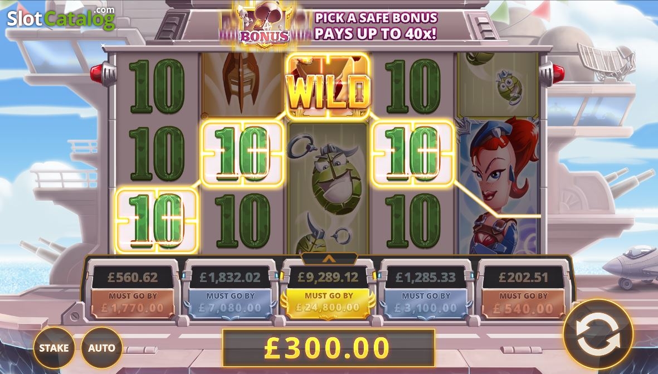Image resolution: width=658 pixels, height=374 pixels.
Task: Select the red-haired pilot woman symbol
Action: 498,186
